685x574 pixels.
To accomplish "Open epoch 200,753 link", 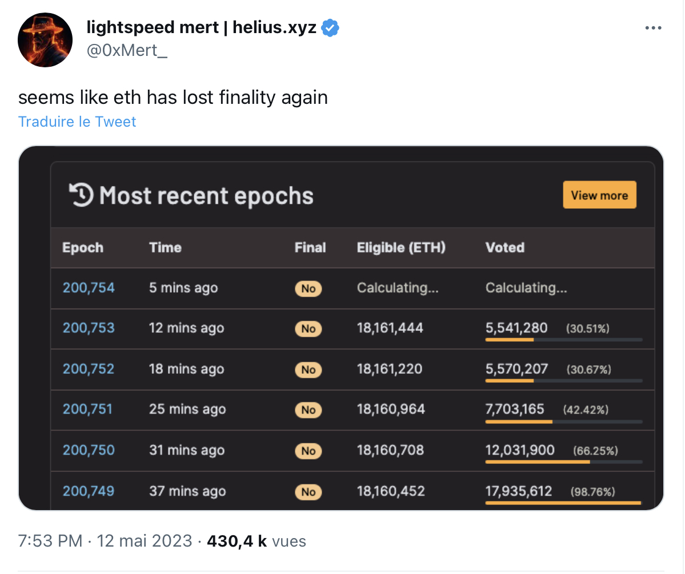I will coord(89,328).
